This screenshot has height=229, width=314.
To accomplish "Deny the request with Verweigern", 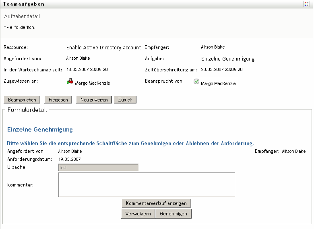I will (138, 214).
